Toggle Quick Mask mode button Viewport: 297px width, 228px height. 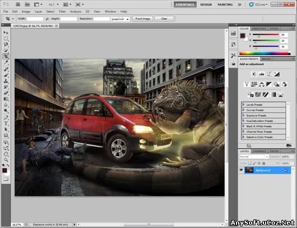point(6,179)
